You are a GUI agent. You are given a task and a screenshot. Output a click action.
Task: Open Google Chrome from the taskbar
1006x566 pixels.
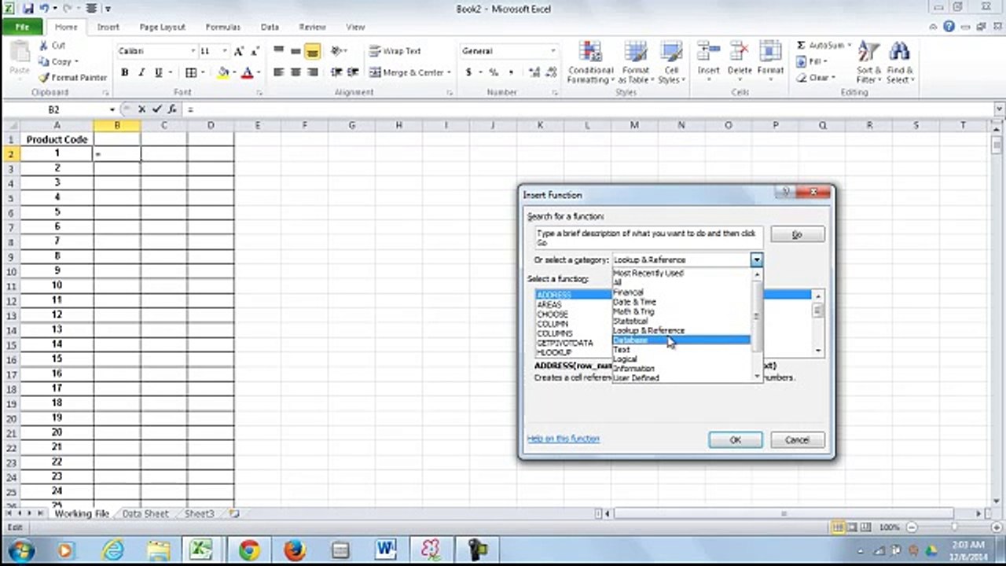point(249,549)
